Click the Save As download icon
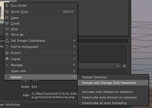This screenshot has height=108, width=152. point(7,34)
